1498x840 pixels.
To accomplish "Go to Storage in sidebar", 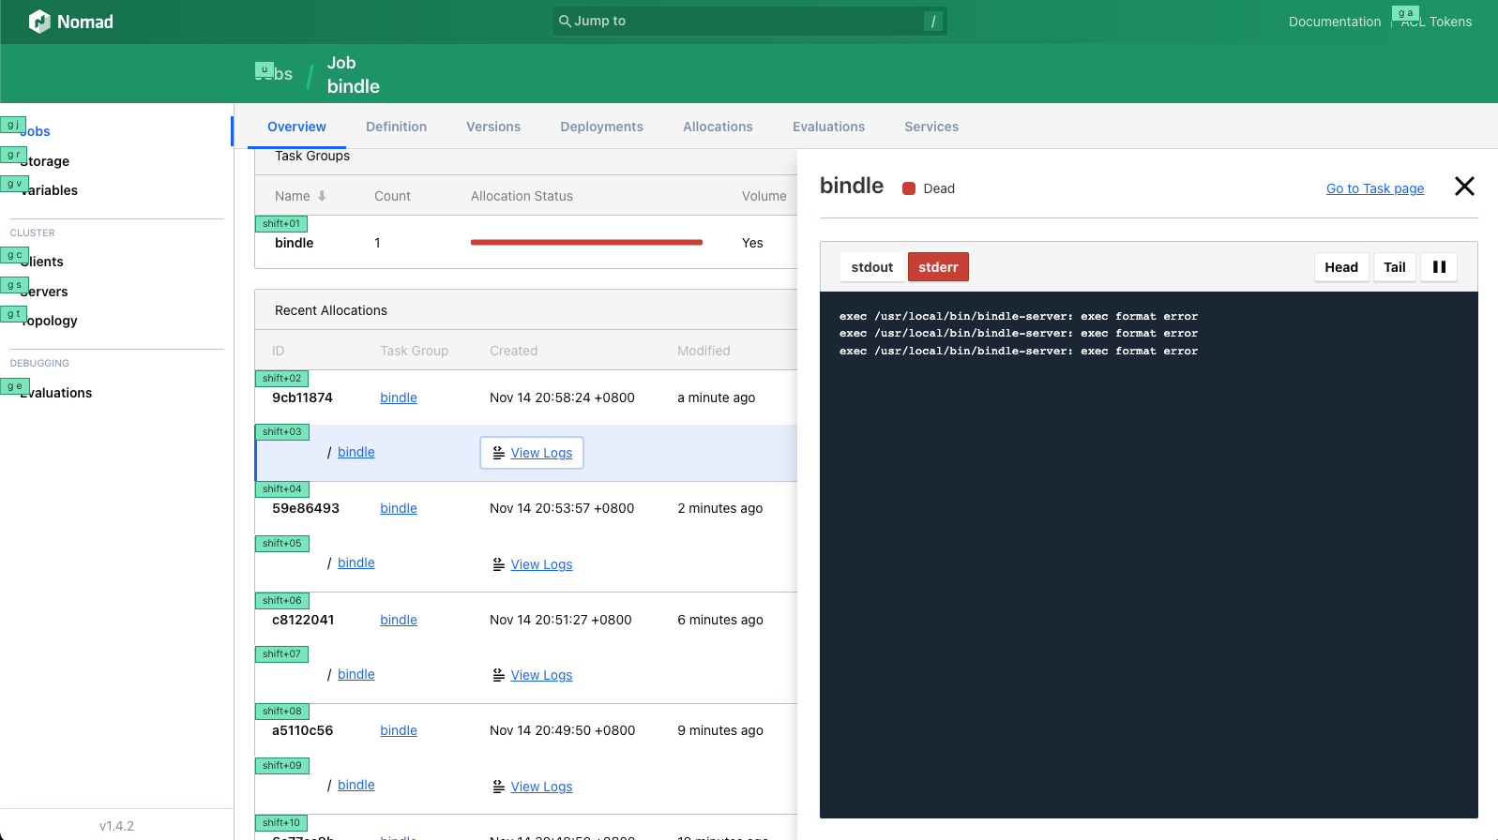I will (x=44, y=161).
